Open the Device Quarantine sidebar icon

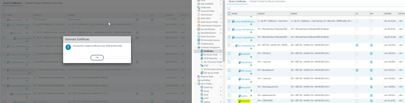pyautogui.click(x=198, y=36)
